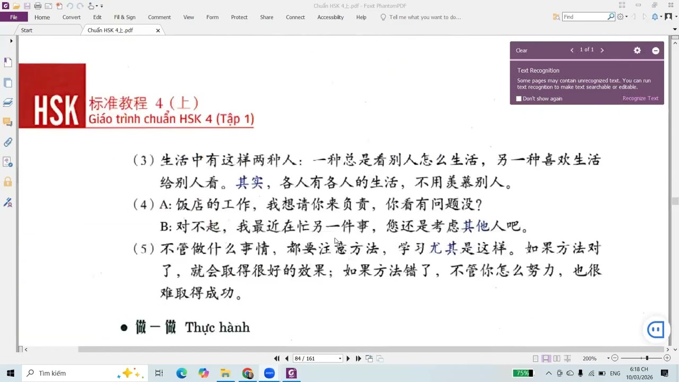Click the zoom in plus button
Image resolution: width=679 pixels, height=382 pixels.
(x=667, y=359)
